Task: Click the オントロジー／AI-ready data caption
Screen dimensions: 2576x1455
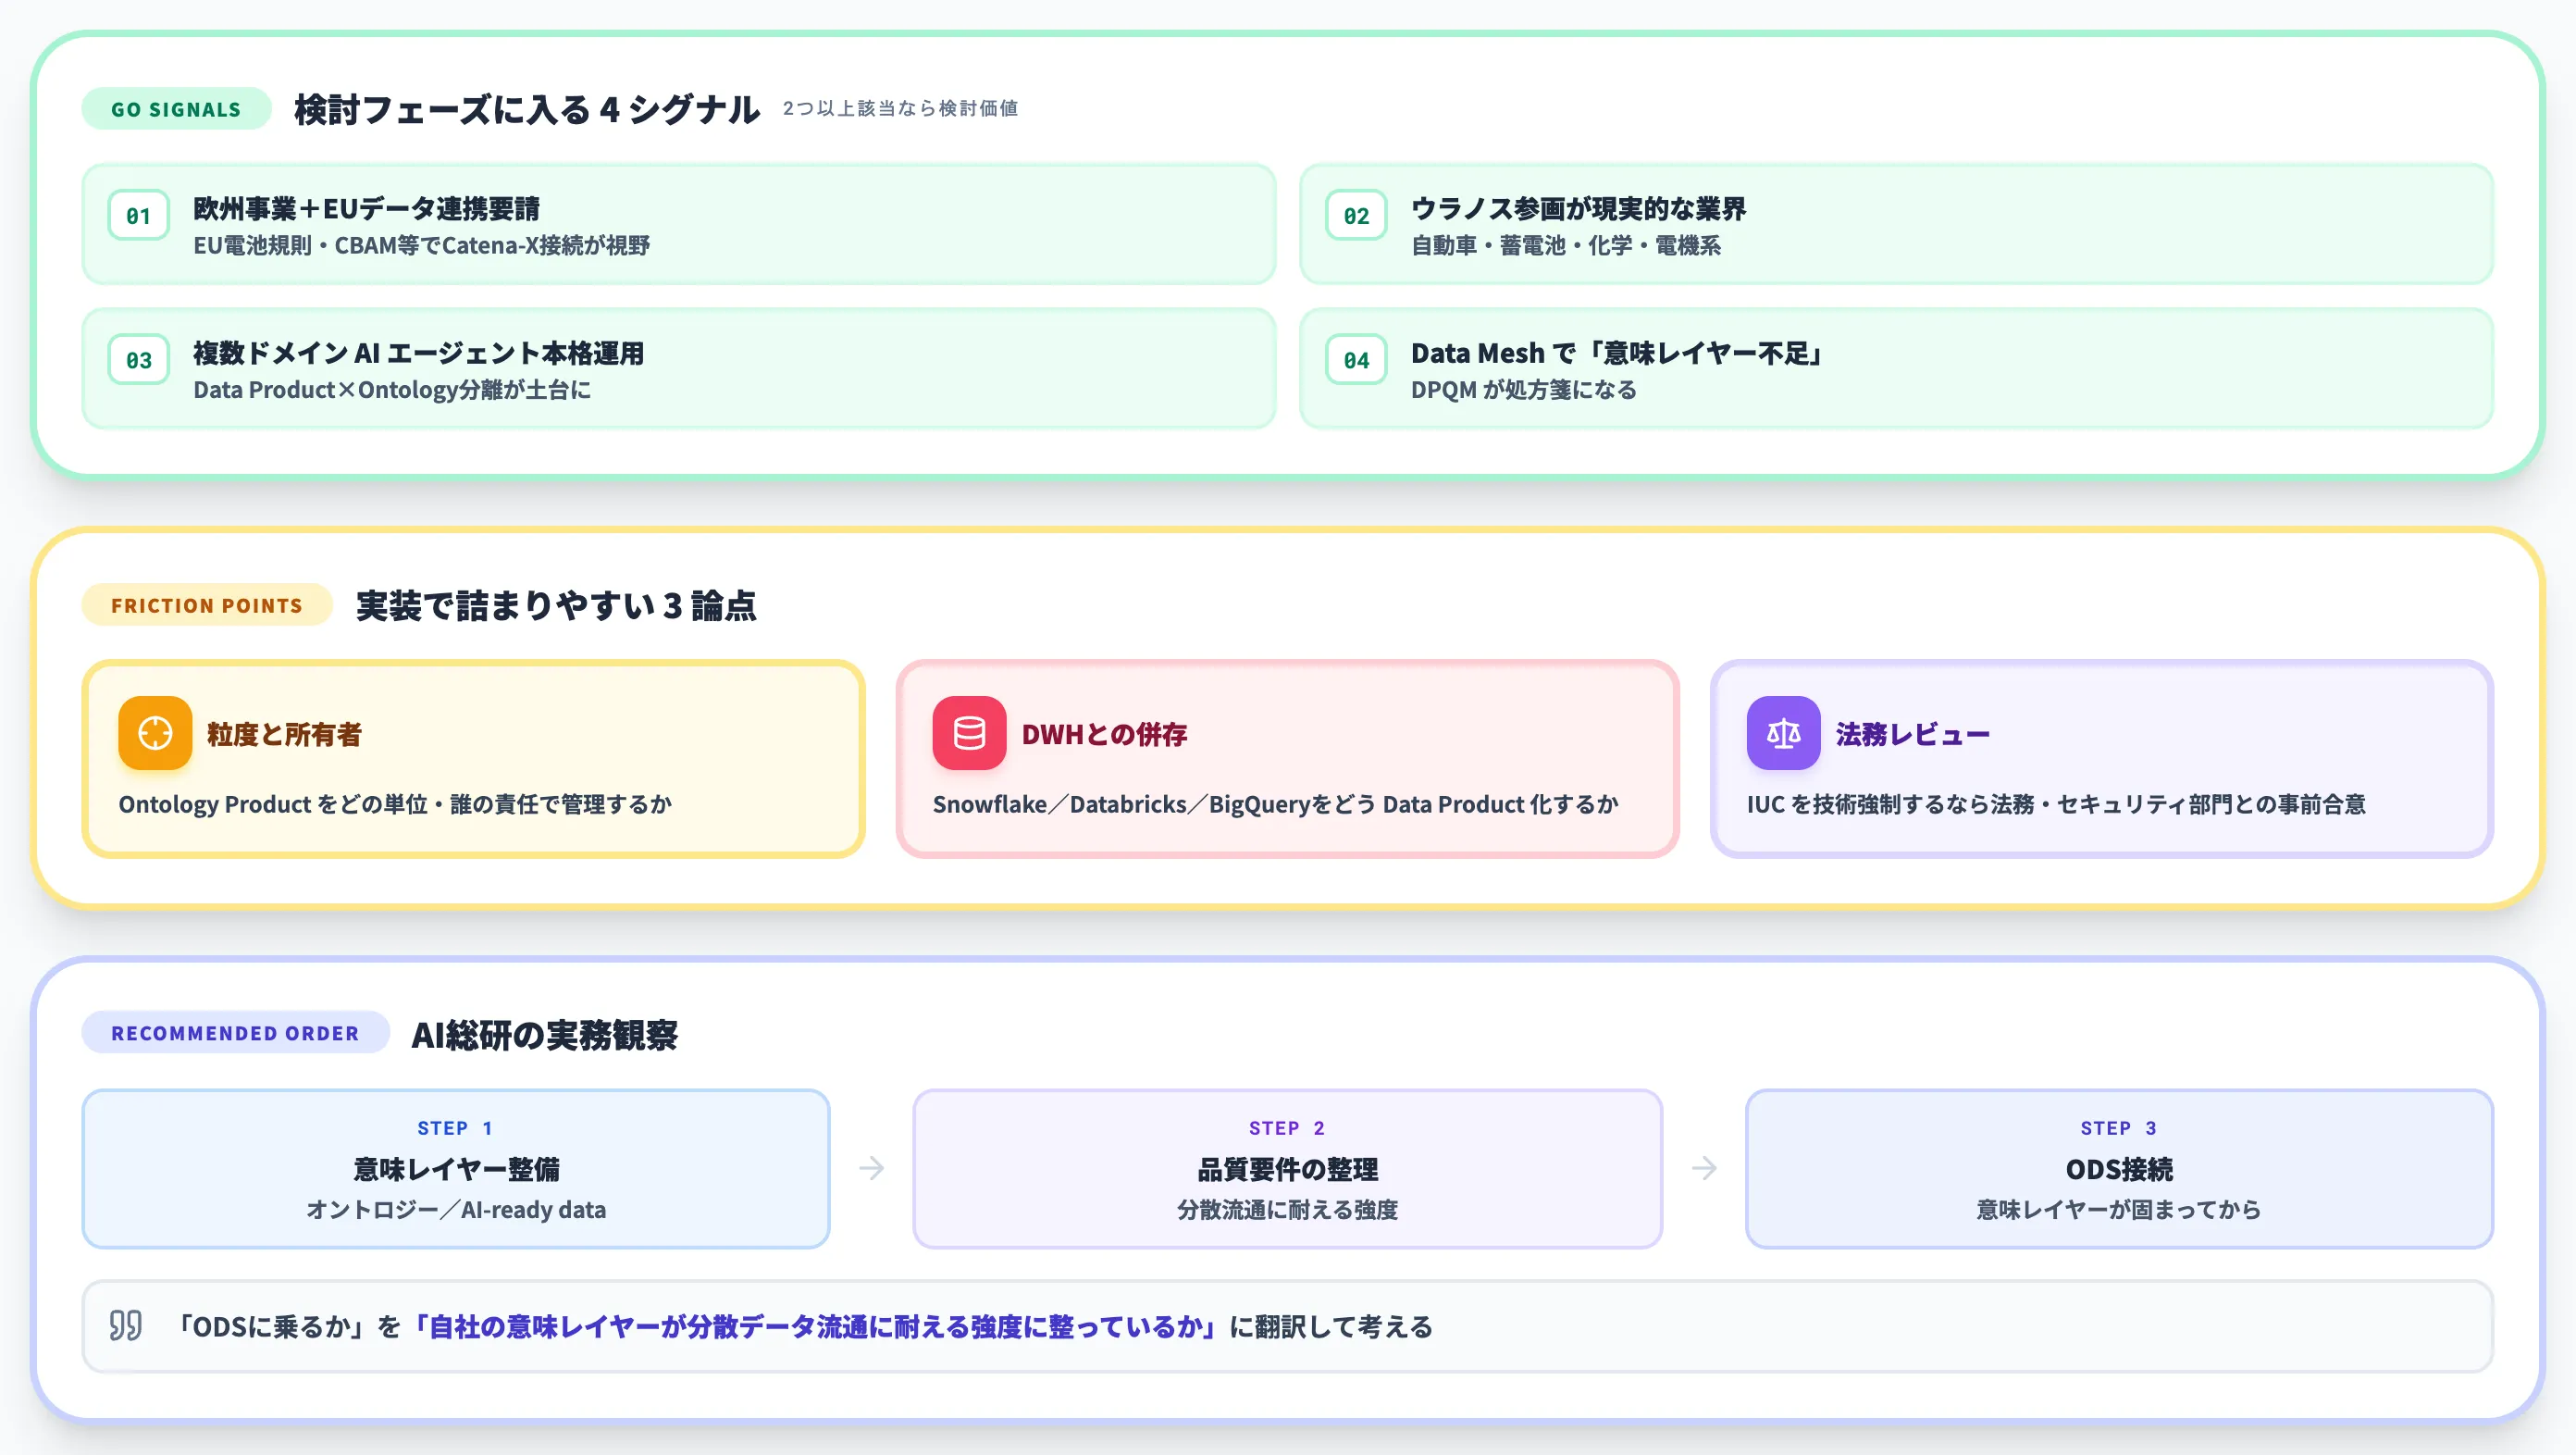Action: (x=456, y=1209)
